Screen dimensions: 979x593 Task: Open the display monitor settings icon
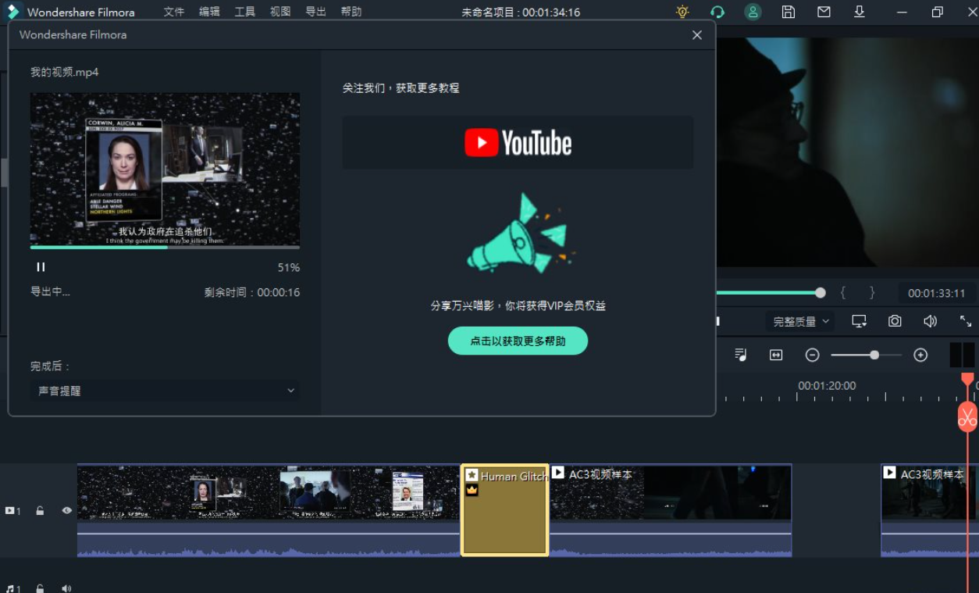point(860,321)
